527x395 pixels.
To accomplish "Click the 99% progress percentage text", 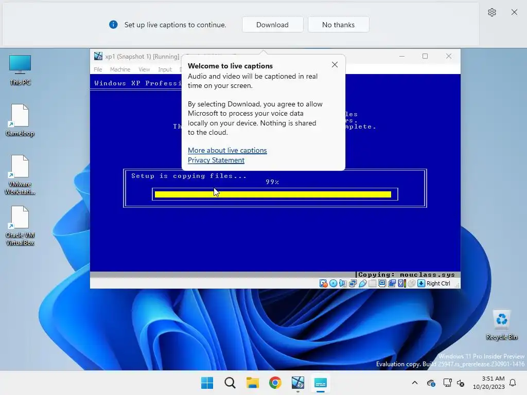I will pyautogui.click(x=272, y=182).
